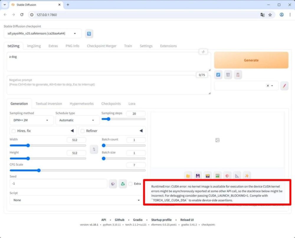This screenshot has height=238, width=295.
Task: Open the Train tab
Action: pyautogui.click(x=128, y=46)
